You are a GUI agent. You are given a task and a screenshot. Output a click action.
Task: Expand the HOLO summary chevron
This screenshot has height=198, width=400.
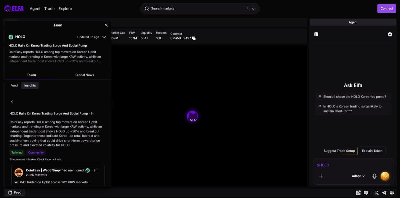tap(104, 37)
